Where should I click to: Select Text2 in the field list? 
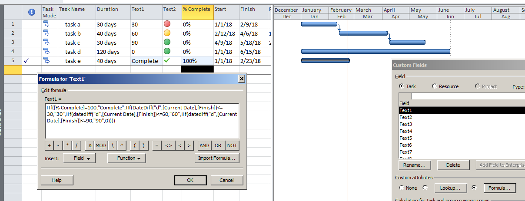(x=462, y=117)
